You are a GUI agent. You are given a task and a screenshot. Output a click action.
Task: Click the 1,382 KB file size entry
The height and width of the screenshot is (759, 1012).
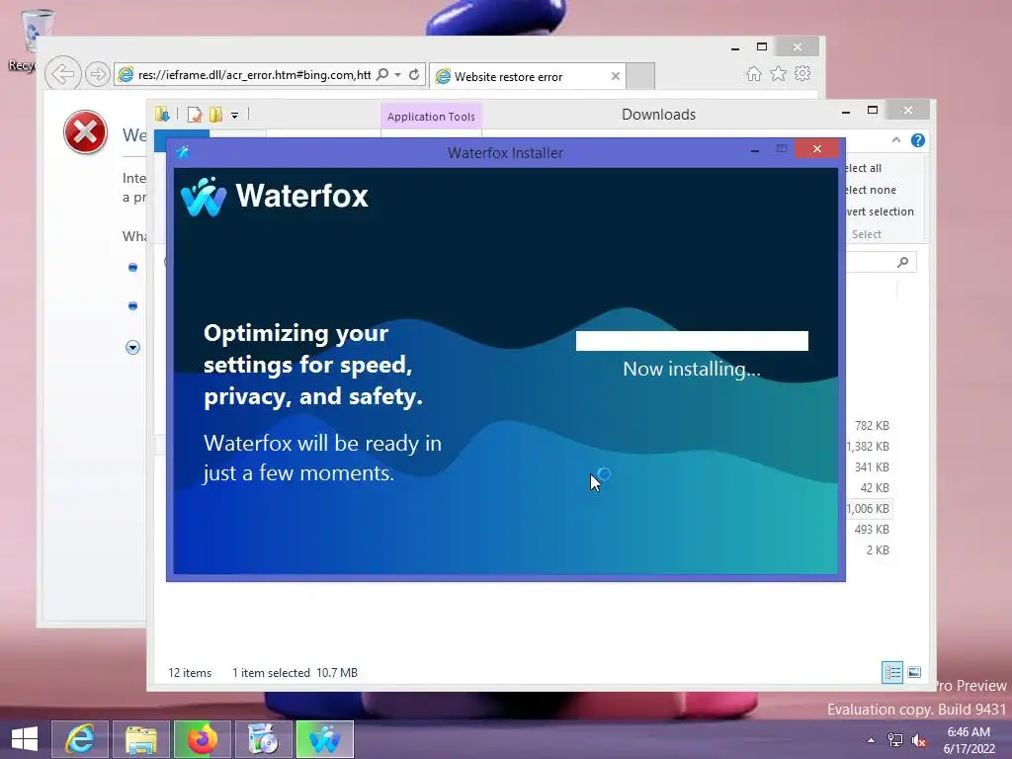click(869, 447)
